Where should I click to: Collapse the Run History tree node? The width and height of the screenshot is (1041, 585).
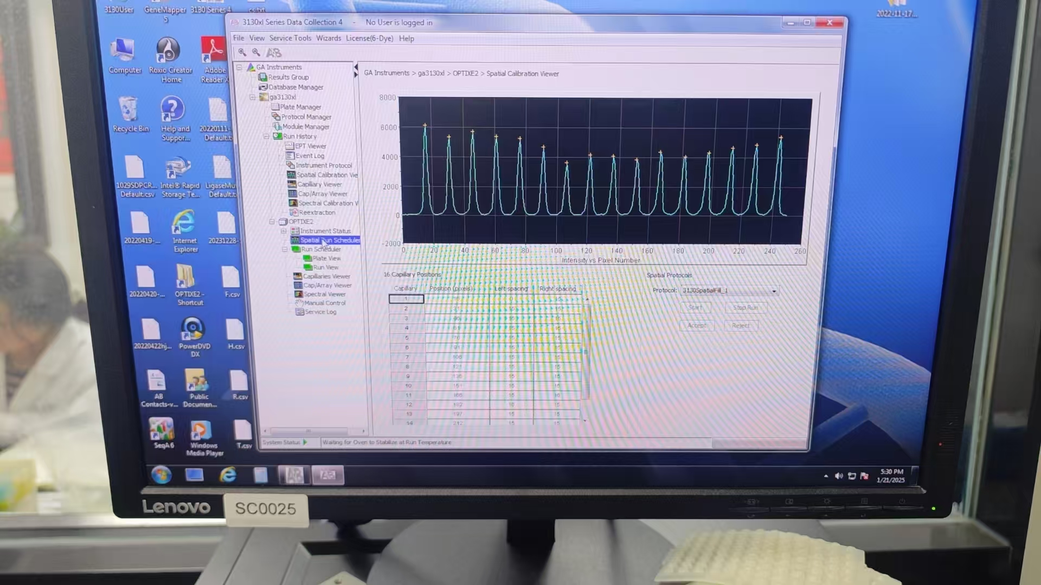point(266,136)
